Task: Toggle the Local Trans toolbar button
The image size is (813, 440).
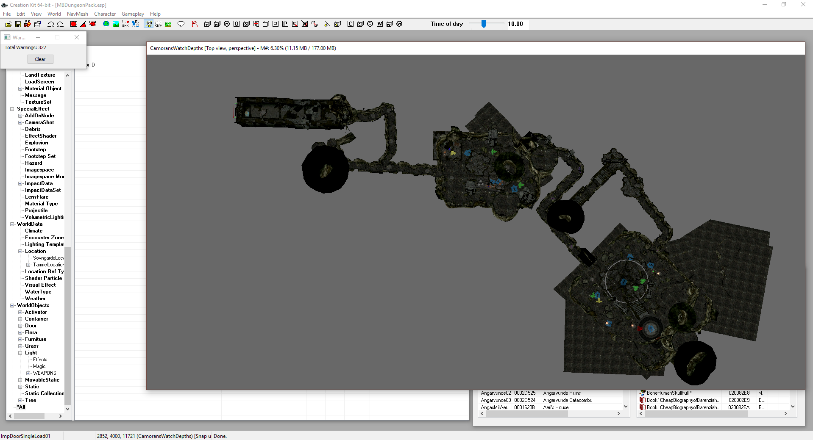Action: (93, 24)
